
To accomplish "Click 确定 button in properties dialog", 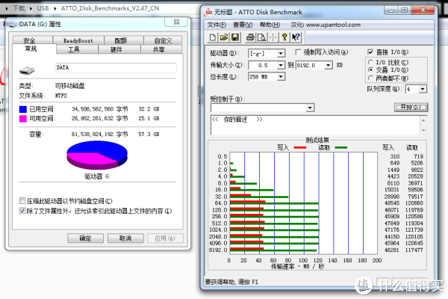I will [85, 238].
